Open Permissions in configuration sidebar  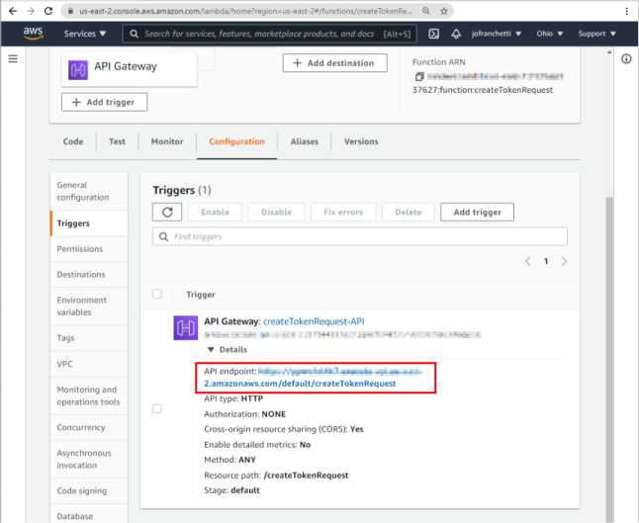click(x=89, y=249)
